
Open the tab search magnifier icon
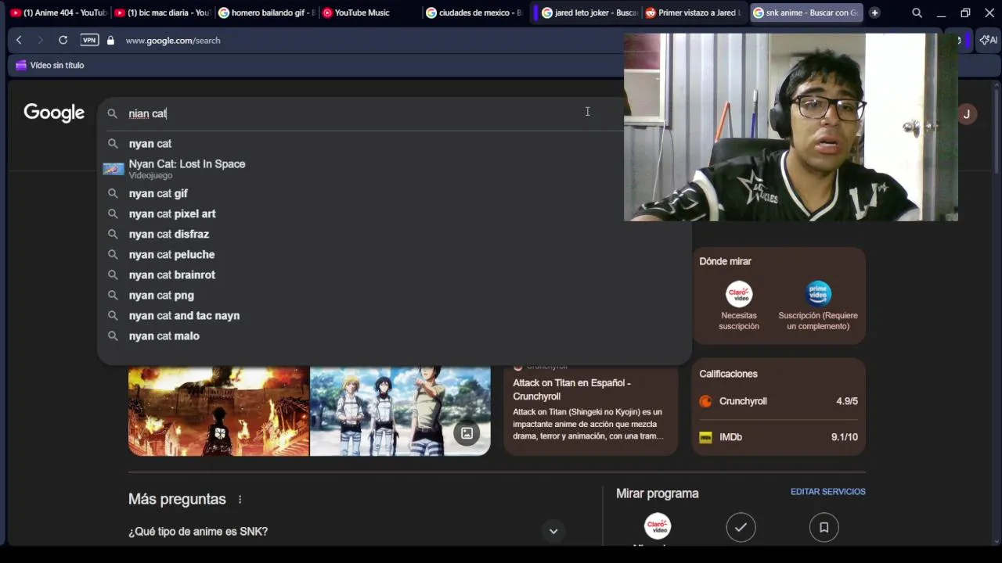pyautogui.click(x=917, y=13)
